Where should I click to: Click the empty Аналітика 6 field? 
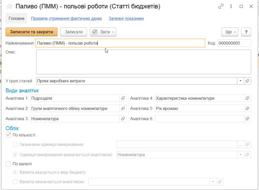click(x=199, y=119)
